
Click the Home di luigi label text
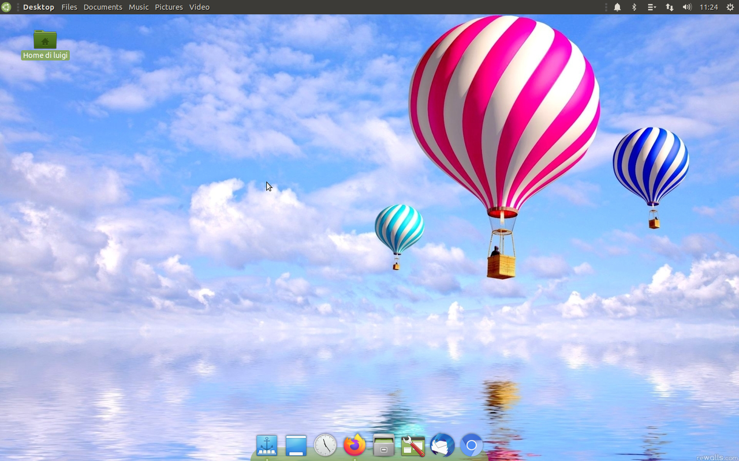point(45,55)
